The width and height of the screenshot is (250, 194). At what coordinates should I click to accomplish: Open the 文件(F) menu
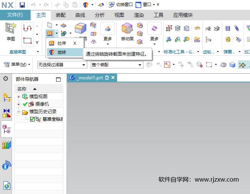(15, 15)
